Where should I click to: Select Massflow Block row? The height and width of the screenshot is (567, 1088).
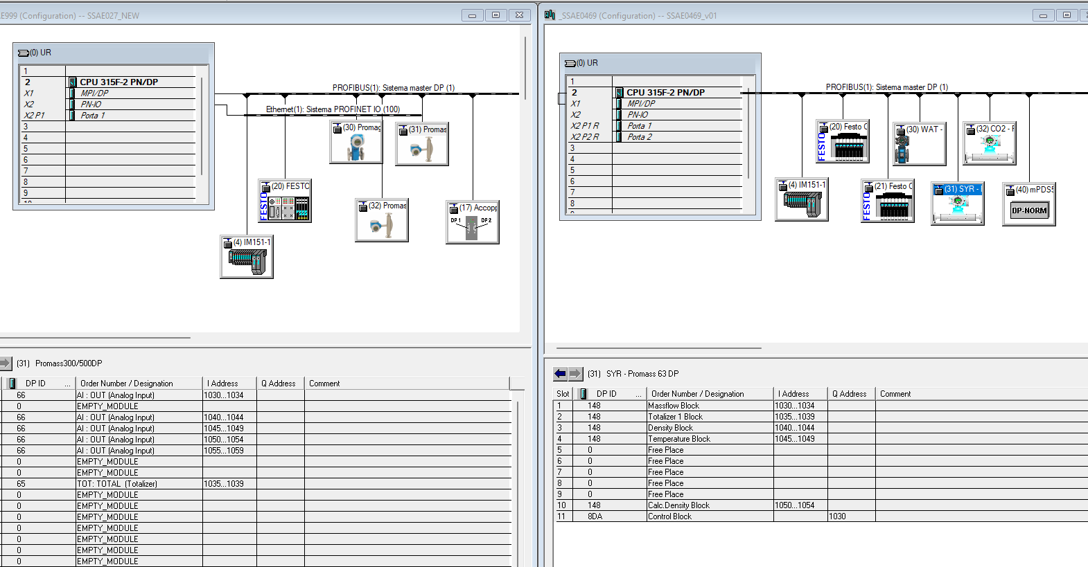click(x=821, y=406)
